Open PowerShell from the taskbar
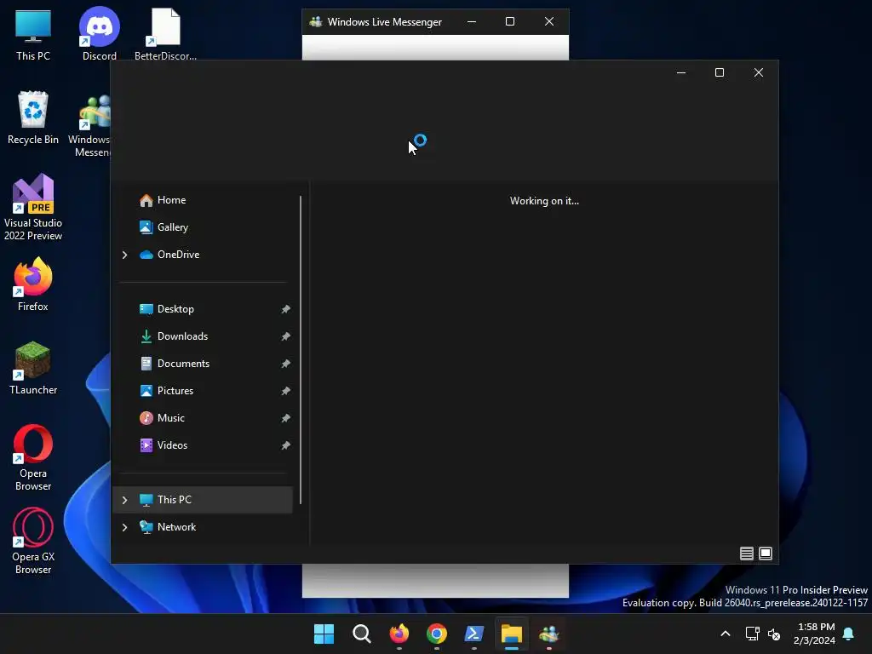 [474, 634]
